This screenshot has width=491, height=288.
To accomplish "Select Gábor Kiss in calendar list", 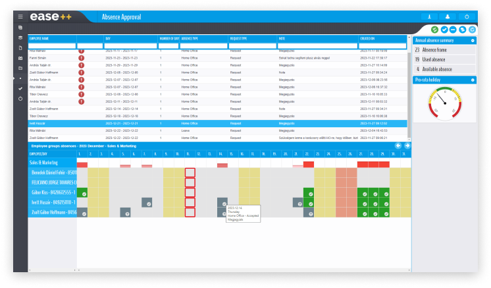I will click(x=52, y=192).
